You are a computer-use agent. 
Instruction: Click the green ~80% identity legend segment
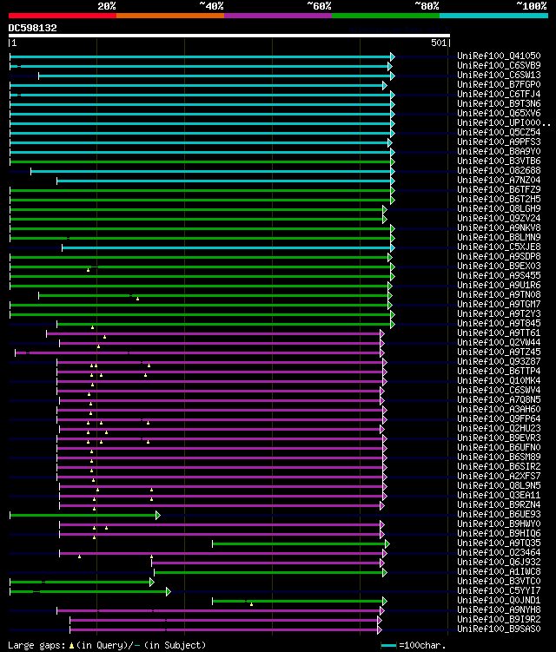click(x=386, y=16)
